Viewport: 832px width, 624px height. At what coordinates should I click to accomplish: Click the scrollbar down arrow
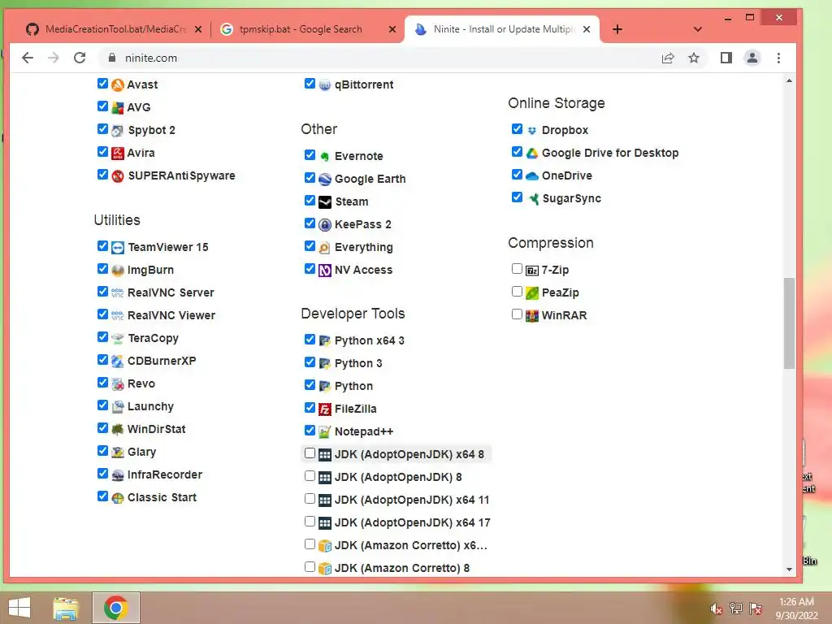[x=789, y=569]
